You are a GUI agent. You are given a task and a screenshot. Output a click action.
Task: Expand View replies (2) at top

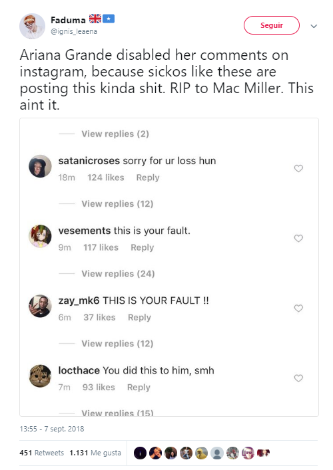point(115,134)
